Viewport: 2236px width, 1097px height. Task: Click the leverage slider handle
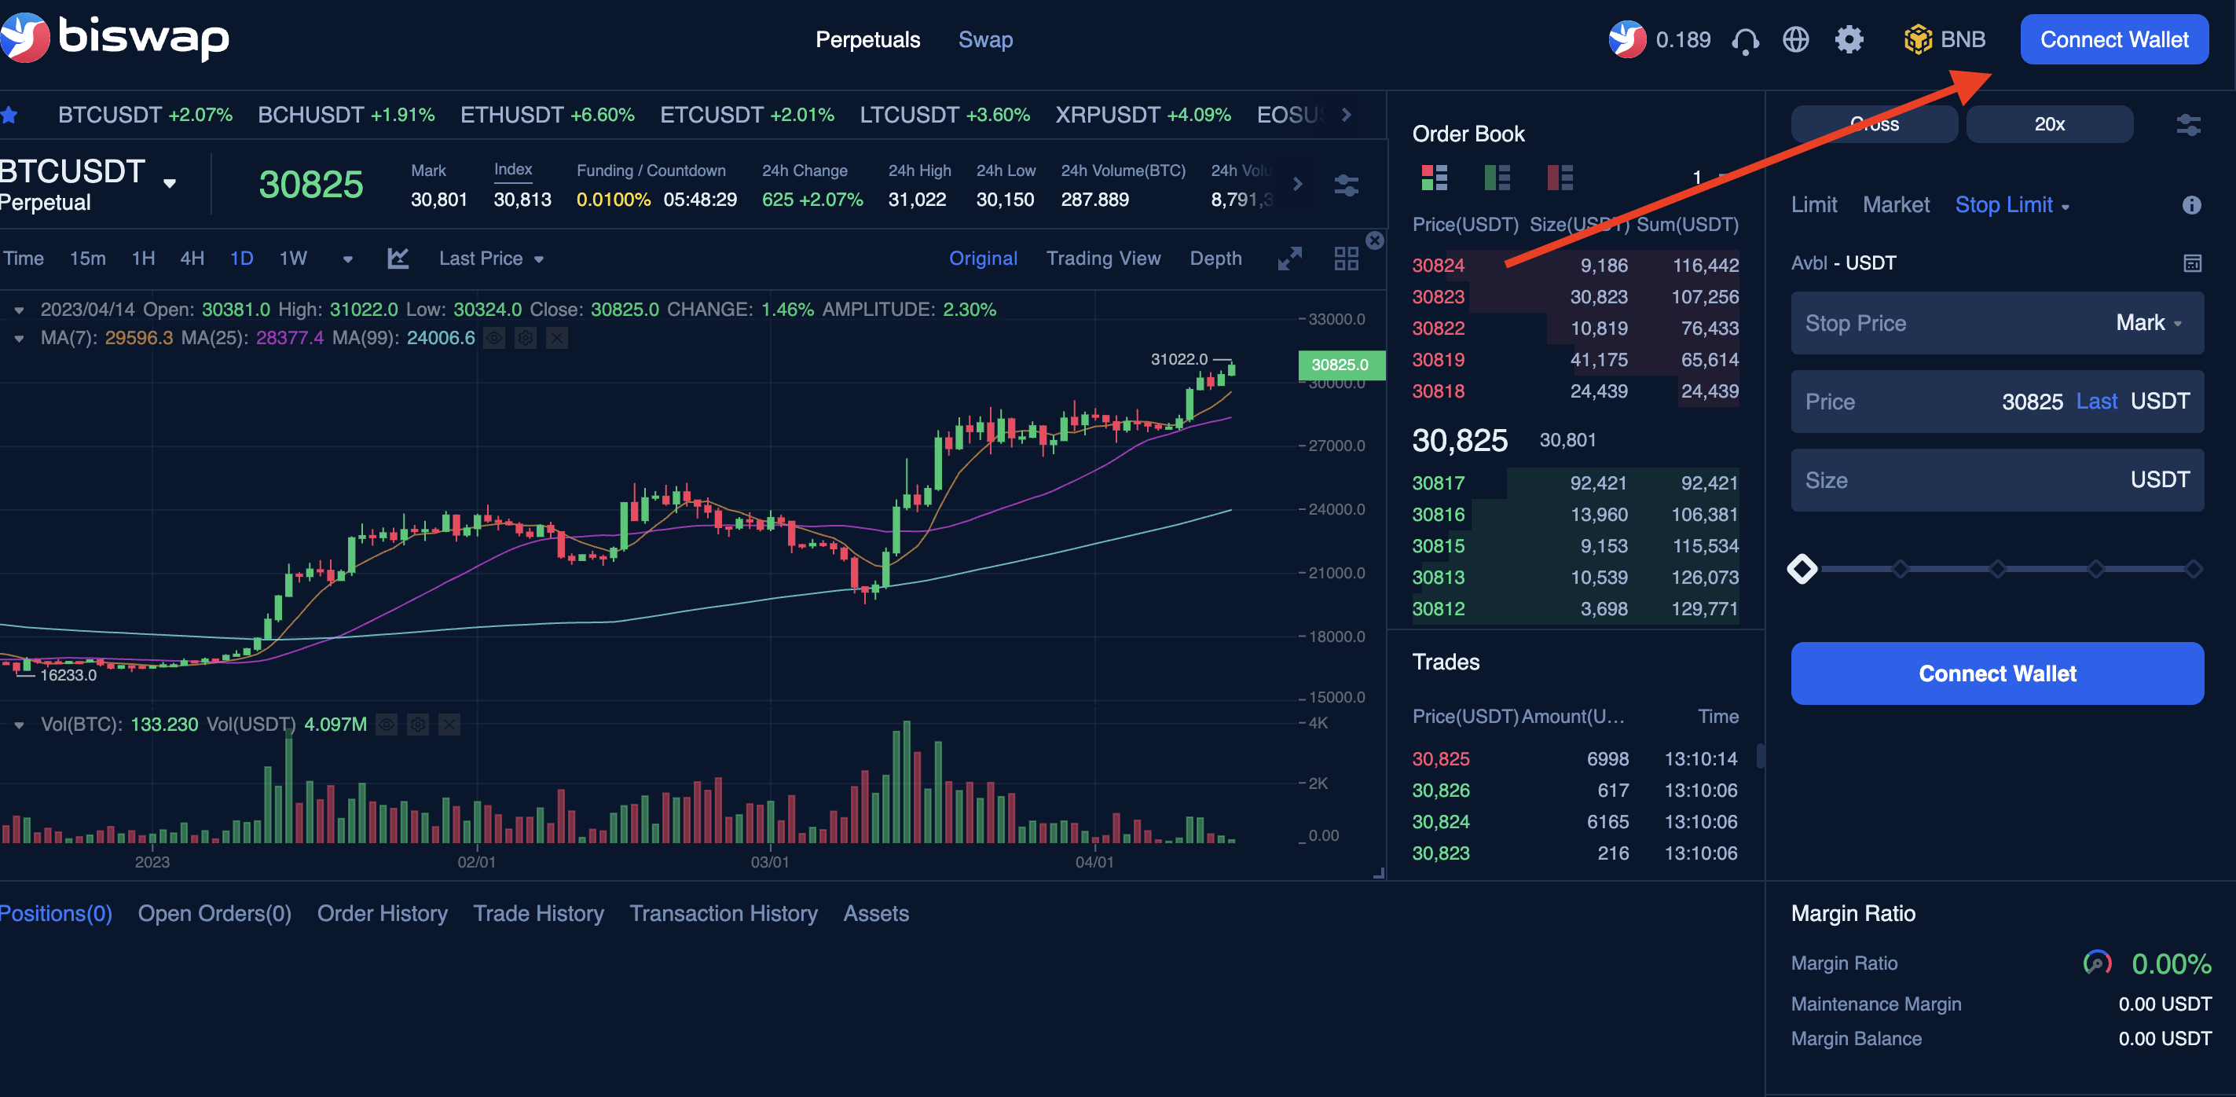(1803, 570)
